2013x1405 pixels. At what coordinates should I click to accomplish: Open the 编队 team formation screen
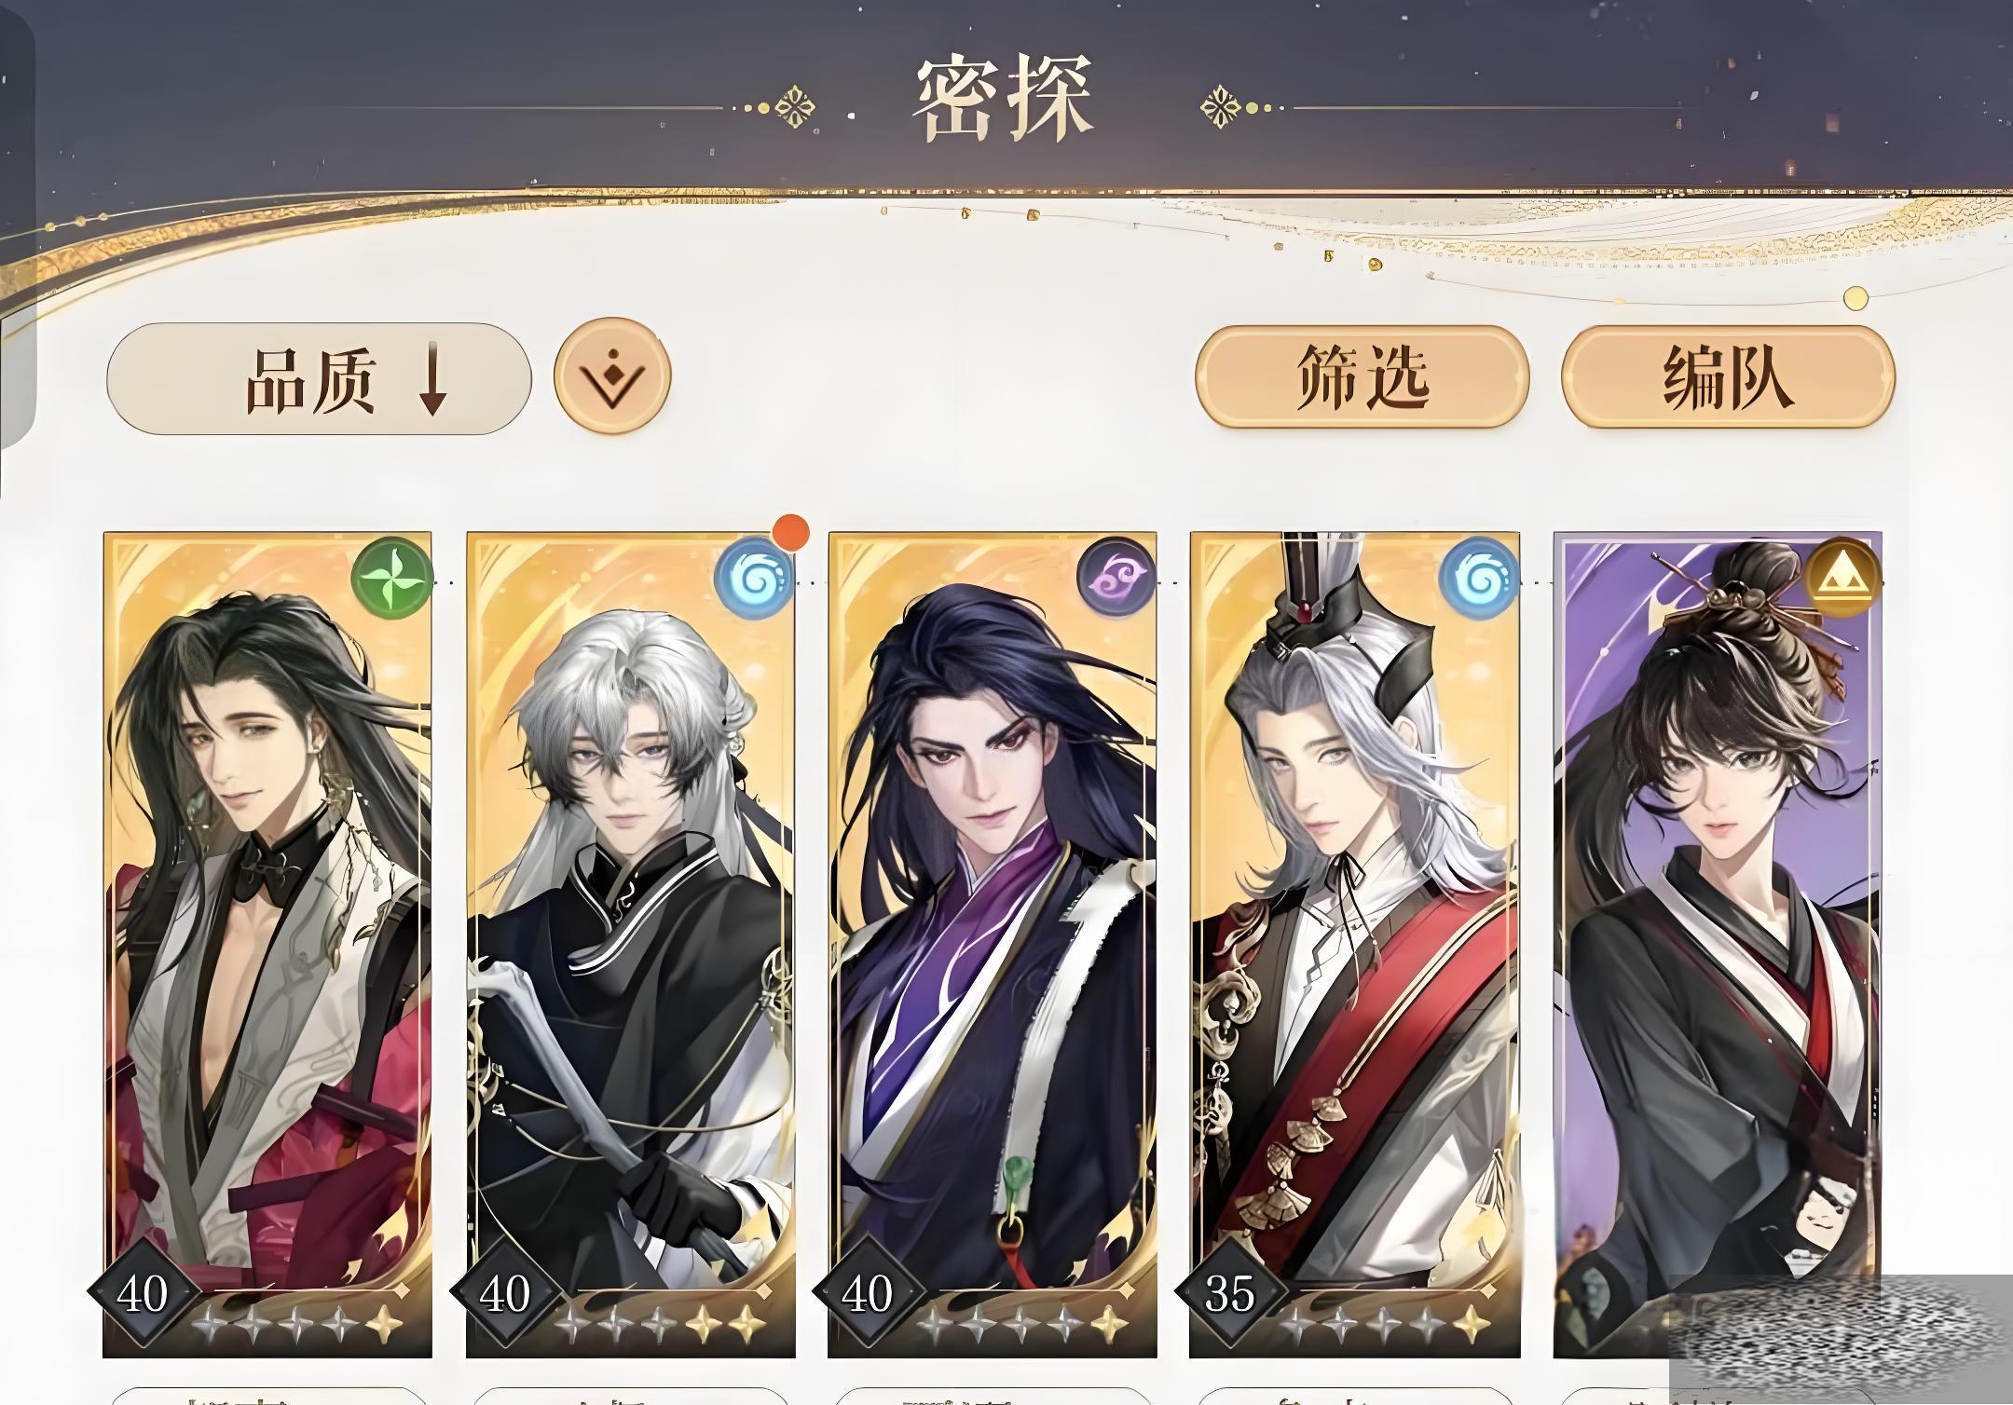1728,377
